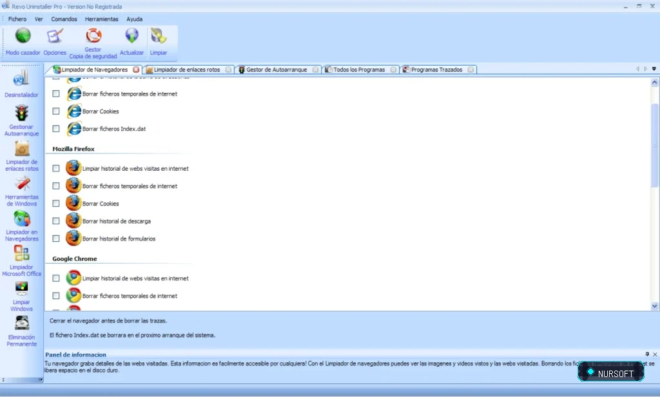Open the tab list dropdown arrow
Screen dimensions: 660x397
pos(654,68)
